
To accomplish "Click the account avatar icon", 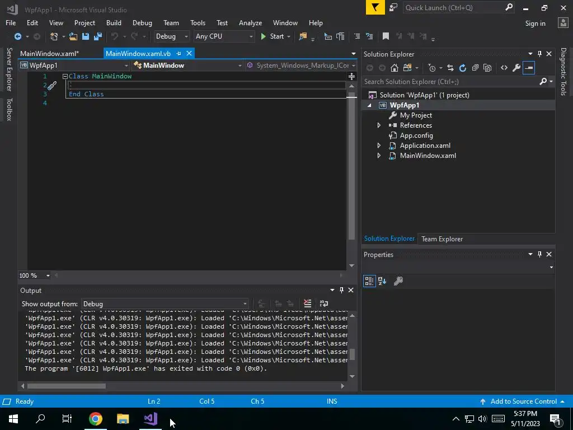I will click(x=563, y=22).
